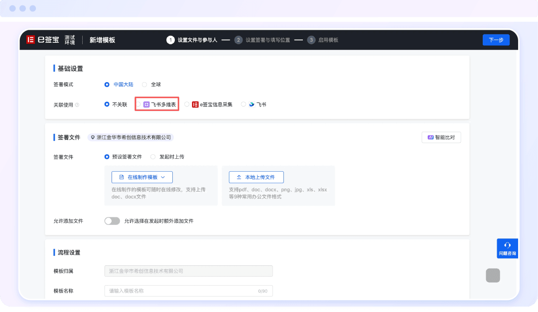This screenshot has width=538, height=312.
Task: Select 不关联 radio option
Action: [x=107, y=104]
